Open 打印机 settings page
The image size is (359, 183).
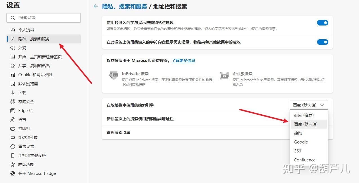tap(44, 129)
